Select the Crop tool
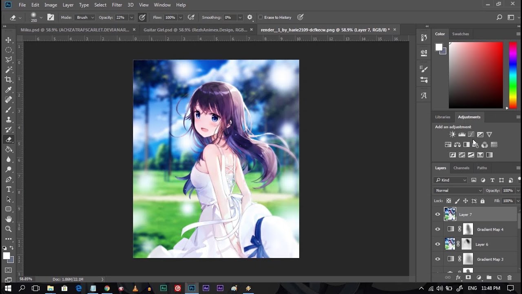This screenshot has height=294, width=522. (x=8, y=80)
